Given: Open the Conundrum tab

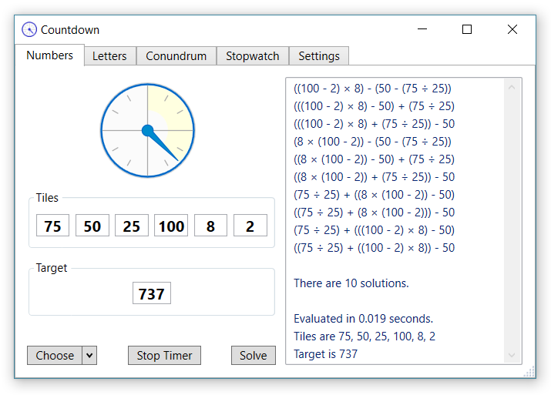Looking at the screenshot, I should [x=176, y=56].
